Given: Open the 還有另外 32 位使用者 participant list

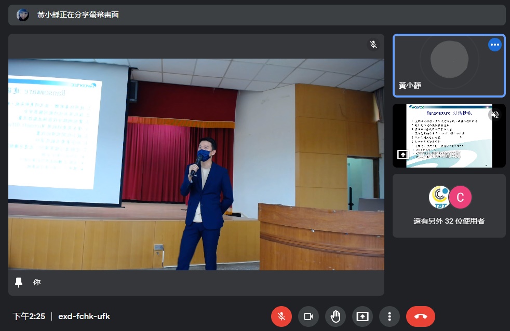Looking at the screenshot, I should pos(449,221).
